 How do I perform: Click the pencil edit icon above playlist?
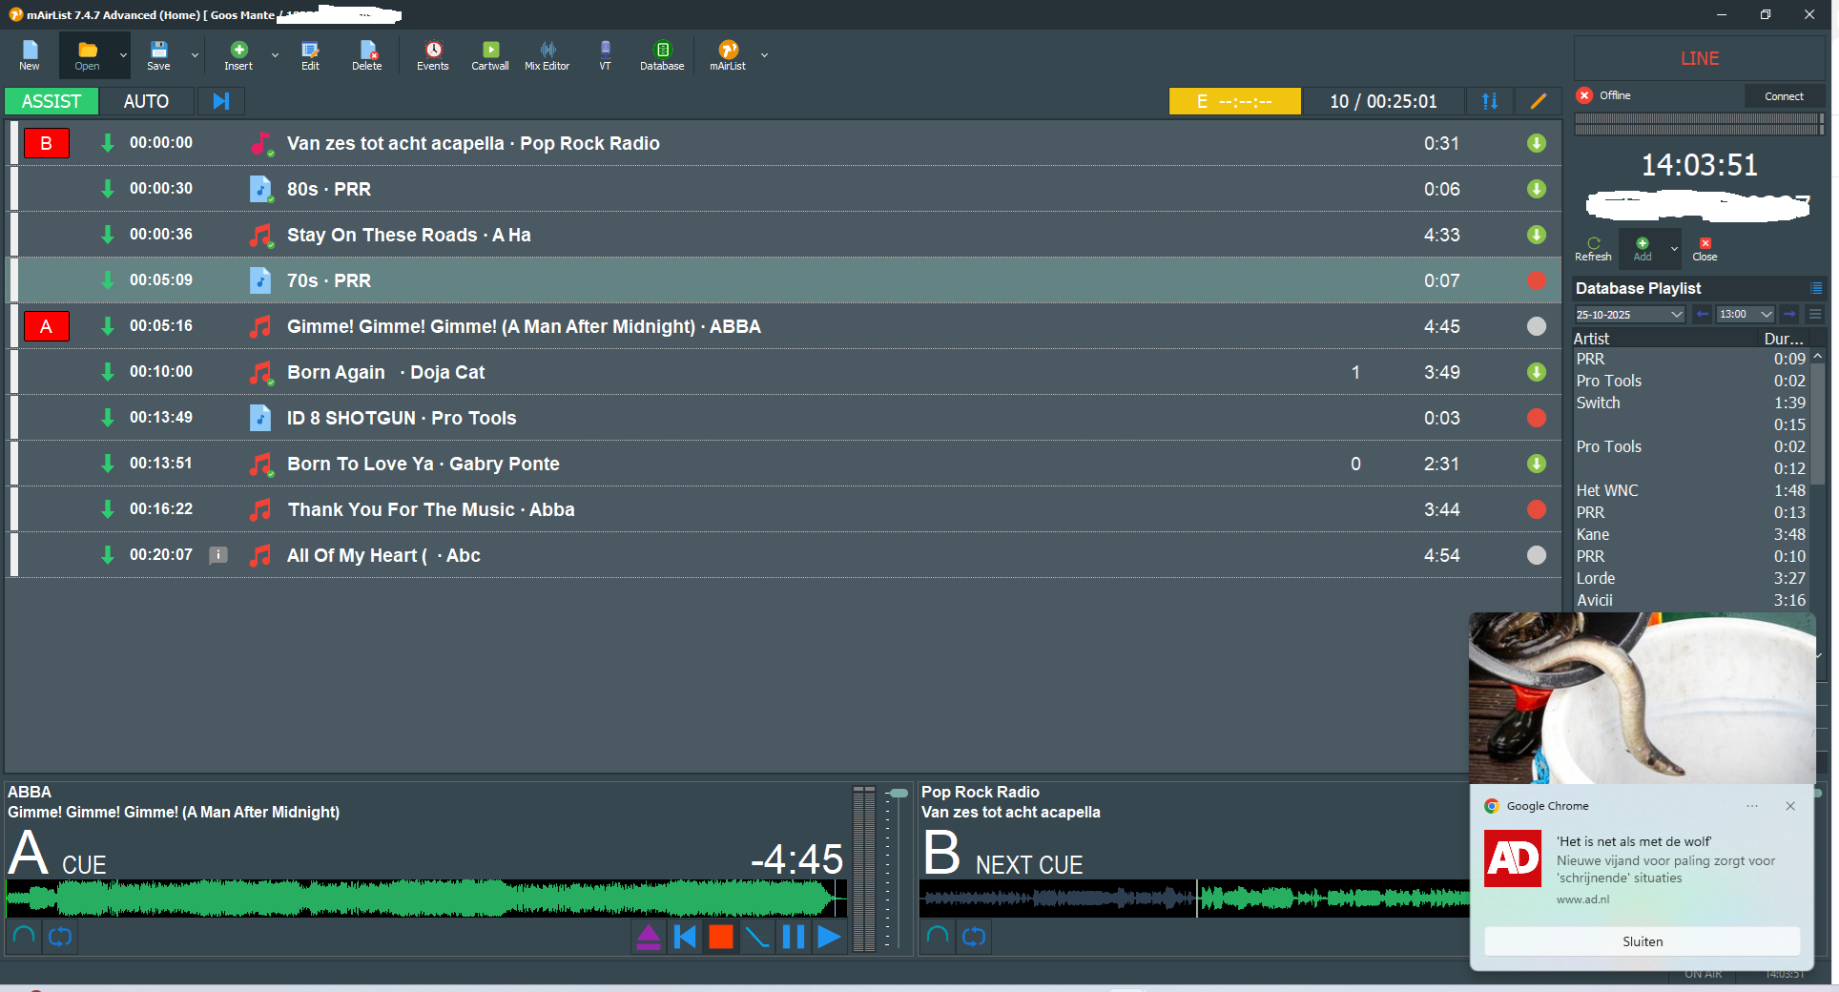pyautogui.click(x=1538, y=101)
